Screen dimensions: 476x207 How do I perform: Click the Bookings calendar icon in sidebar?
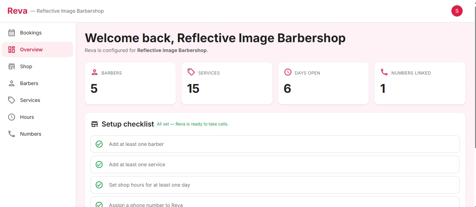(12, 33)
